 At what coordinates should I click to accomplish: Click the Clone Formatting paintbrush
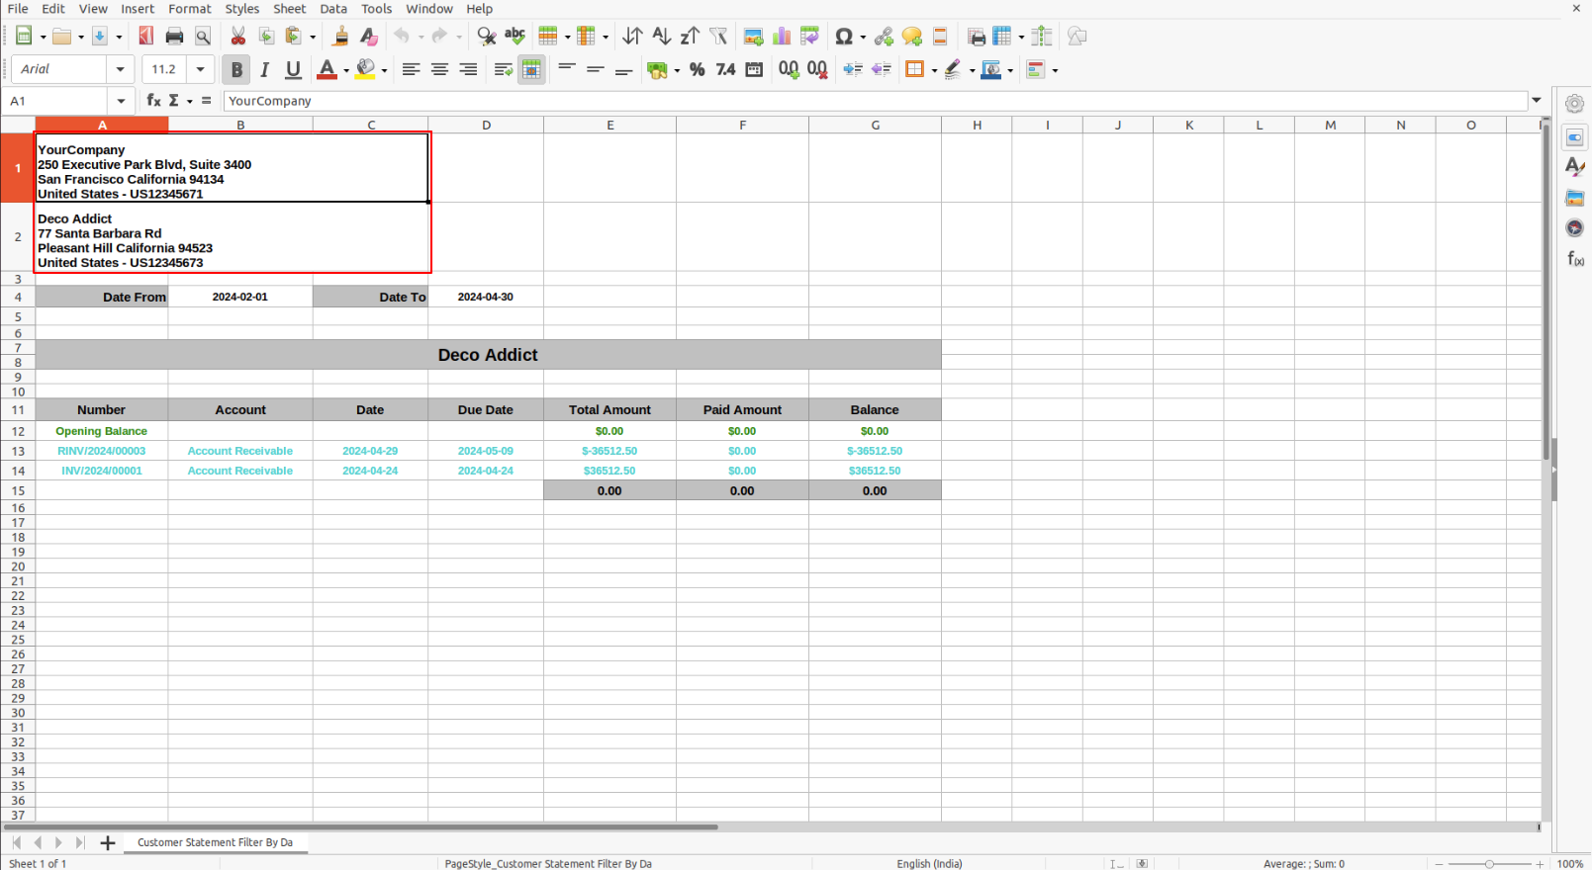tap(340, 37)
